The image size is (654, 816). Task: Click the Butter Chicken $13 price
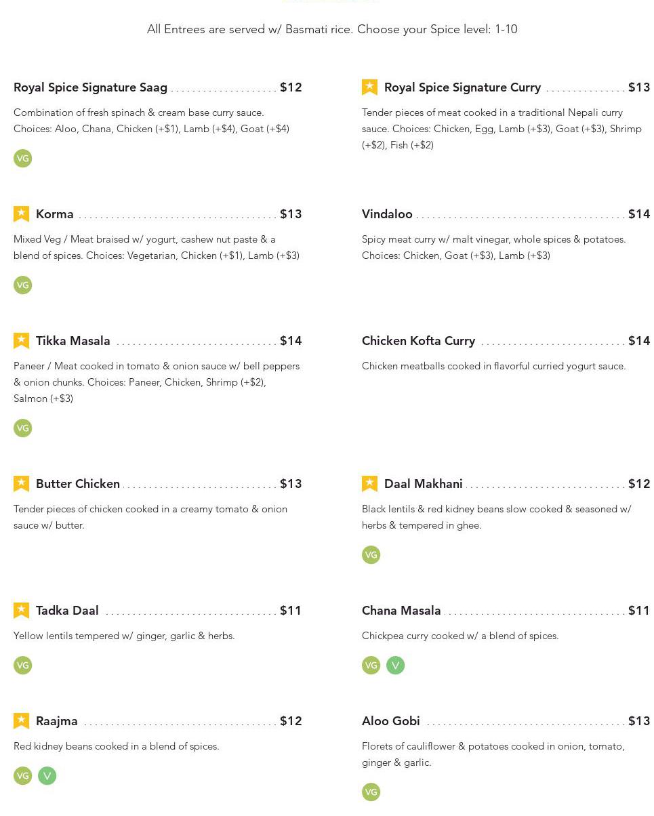[291, 484]
